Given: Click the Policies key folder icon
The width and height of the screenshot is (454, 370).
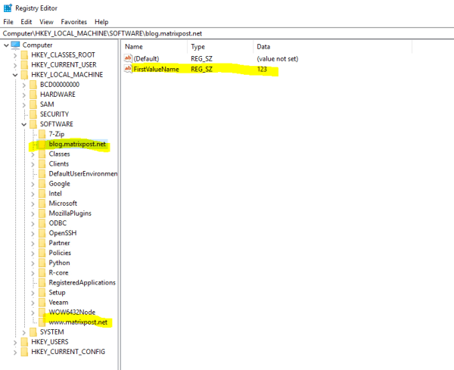Looking at the screenshot, I should pyautogui.click(x=42, y=253).
